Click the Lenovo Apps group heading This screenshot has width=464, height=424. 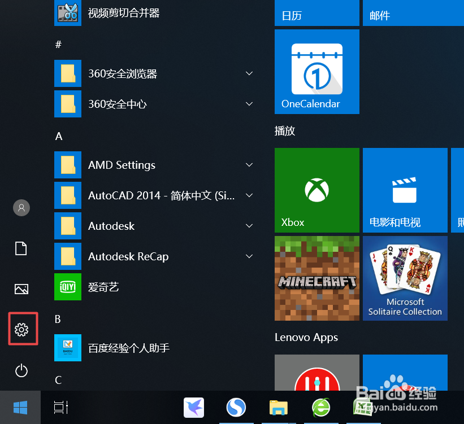[306, 338]
